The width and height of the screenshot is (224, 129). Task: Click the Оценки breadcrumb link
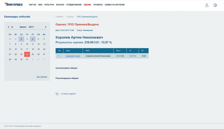(x=70, y=17)
